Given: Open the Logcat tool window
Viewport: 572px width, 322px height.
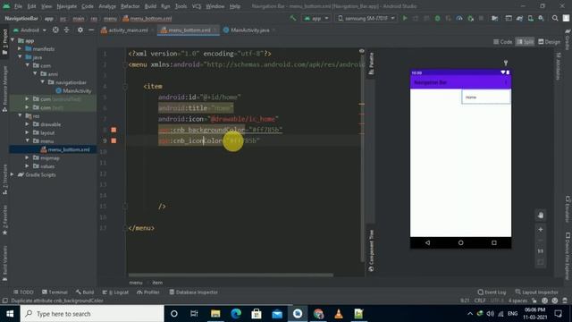Looking at the screenshot, I should tap(115, 292).
